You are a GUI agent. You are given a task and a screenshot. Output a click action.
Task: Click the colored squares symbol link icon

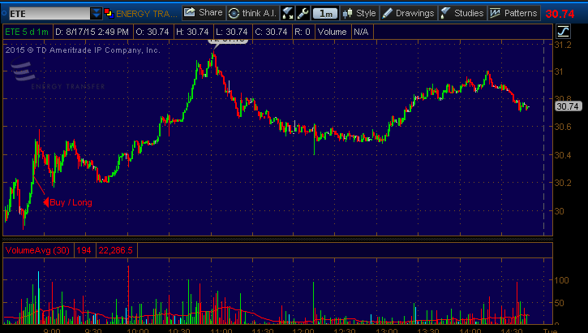click(109, 14)
